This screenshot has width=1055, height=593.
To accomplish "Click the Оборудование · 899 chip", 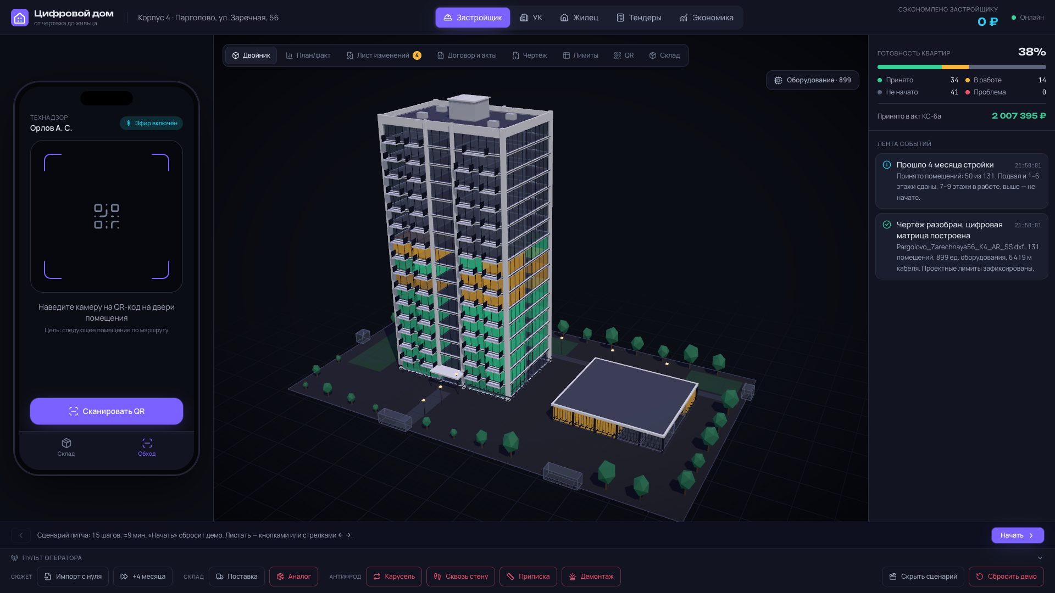I will click(813, 80).
